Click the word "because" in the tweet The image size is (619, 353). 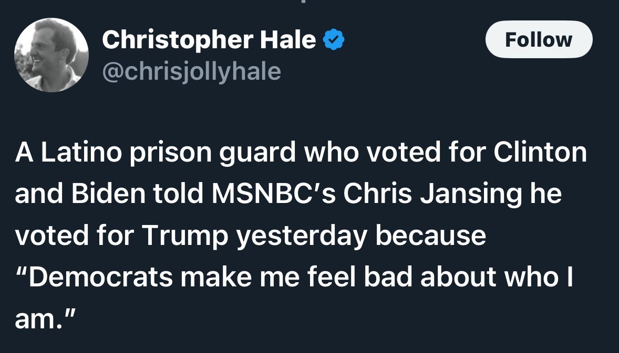[430, 236]
